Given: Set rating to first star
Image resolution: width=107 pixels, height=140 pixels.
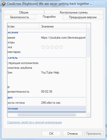Looking at the screenshot, I should pos(43,47).
